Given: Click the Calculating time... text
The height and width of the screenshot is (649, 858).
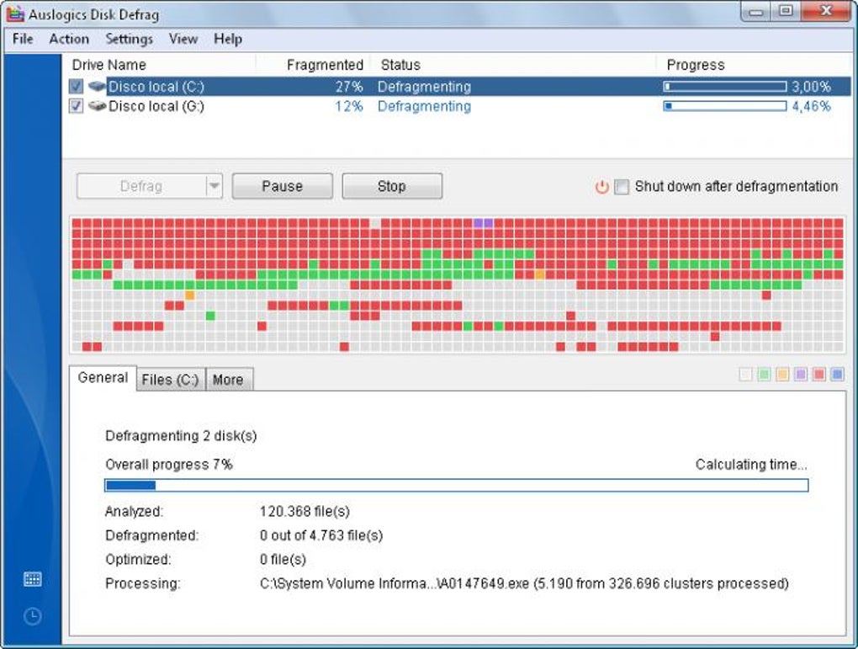Looking at the screenshot, I should click(x=751, y=465).
